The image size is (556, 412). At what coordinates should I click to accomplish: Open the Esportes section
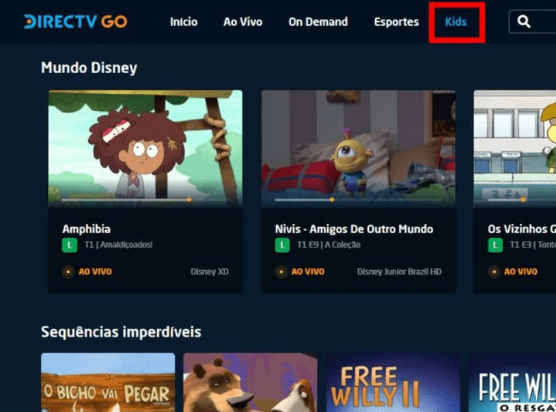click(396, 22)
